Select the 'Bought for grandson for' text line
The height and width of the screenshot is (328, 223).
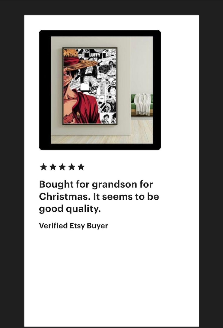[x=96, y=184]
